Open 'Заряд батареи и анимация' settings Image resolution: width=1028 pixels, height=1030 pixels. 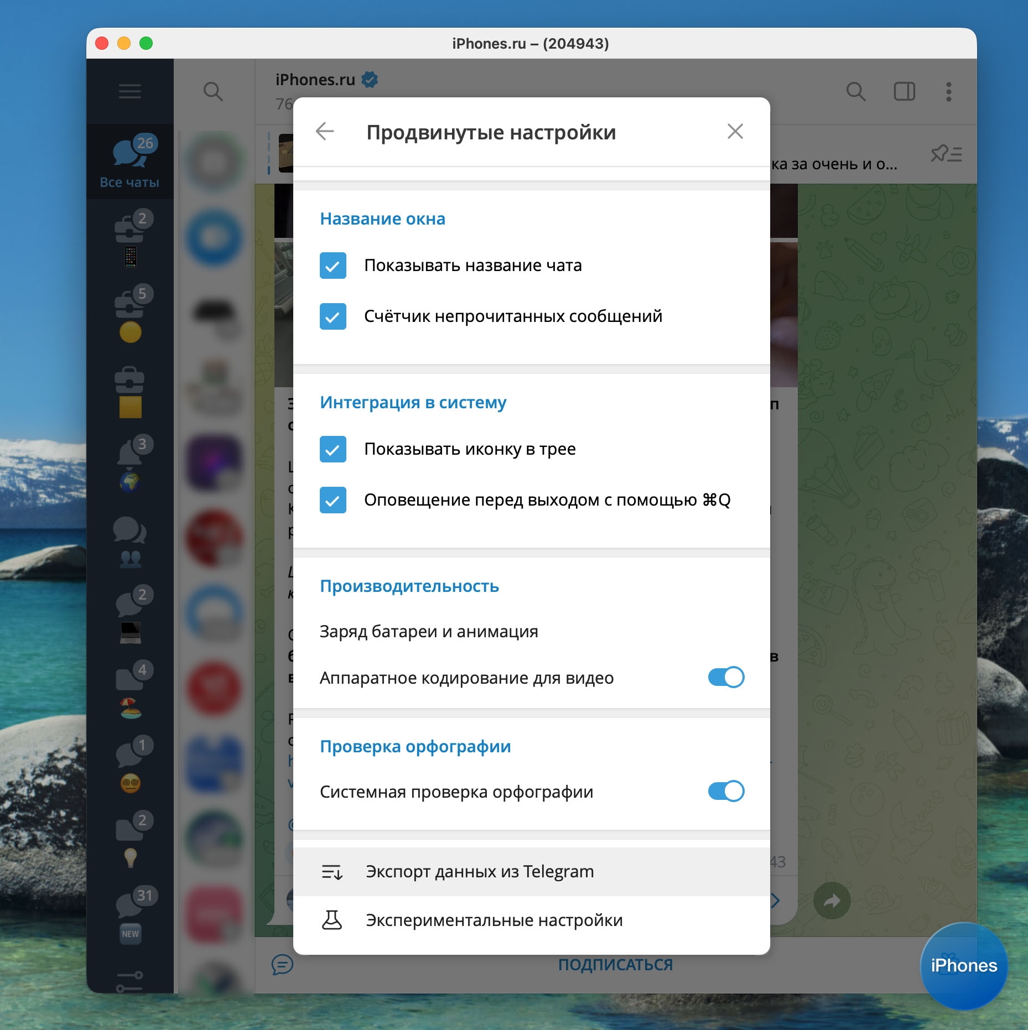[x=429, y=631]
